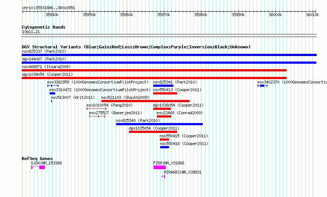Click the 35990k ruler tick label
Viewport: 327px width, 197px height.
pyautogui.click(x=238, y=15)
